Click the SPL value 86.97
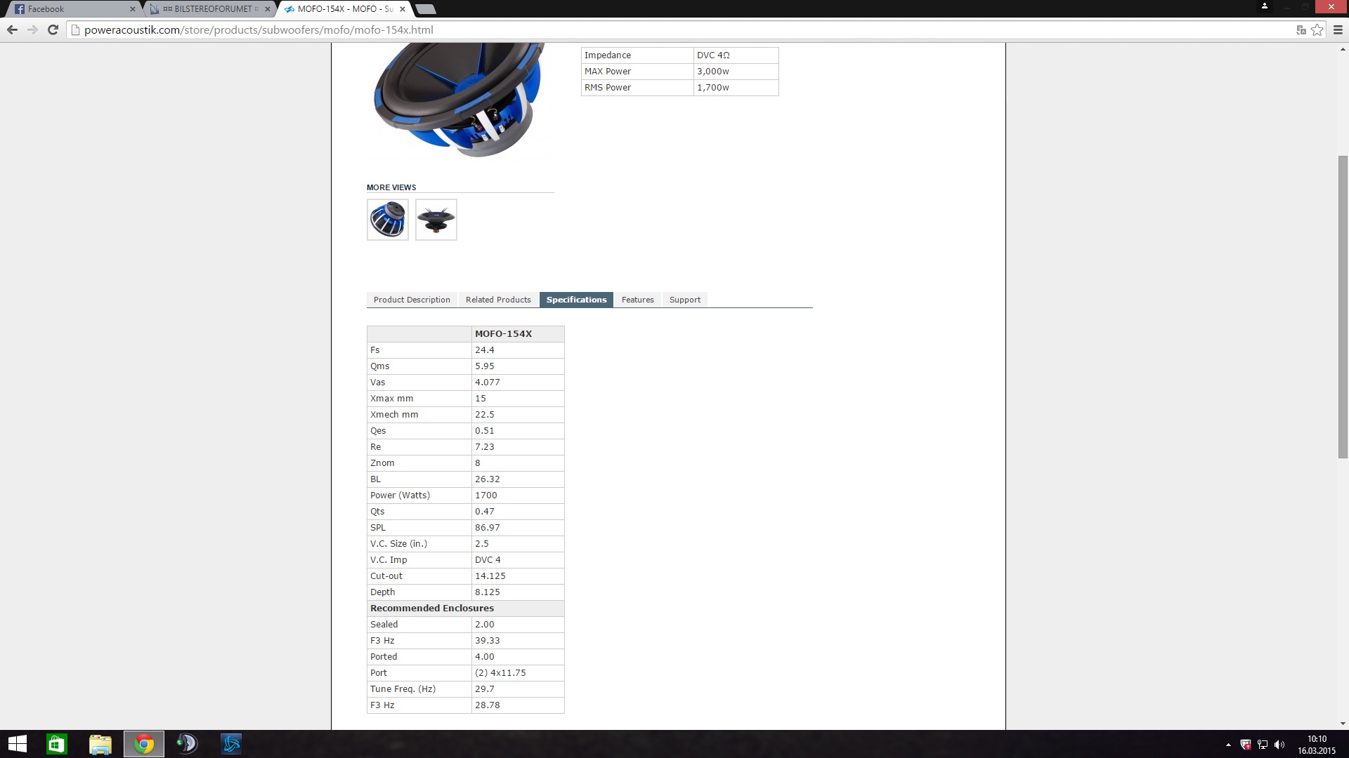This screenshot has height=758, width=1349. [488, 528]
